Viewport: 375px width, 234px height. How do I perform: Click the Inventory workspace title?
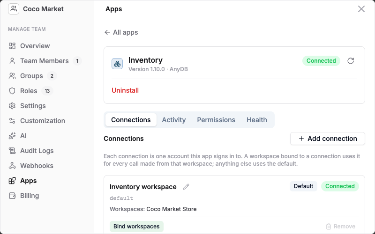tap(143, 187)
